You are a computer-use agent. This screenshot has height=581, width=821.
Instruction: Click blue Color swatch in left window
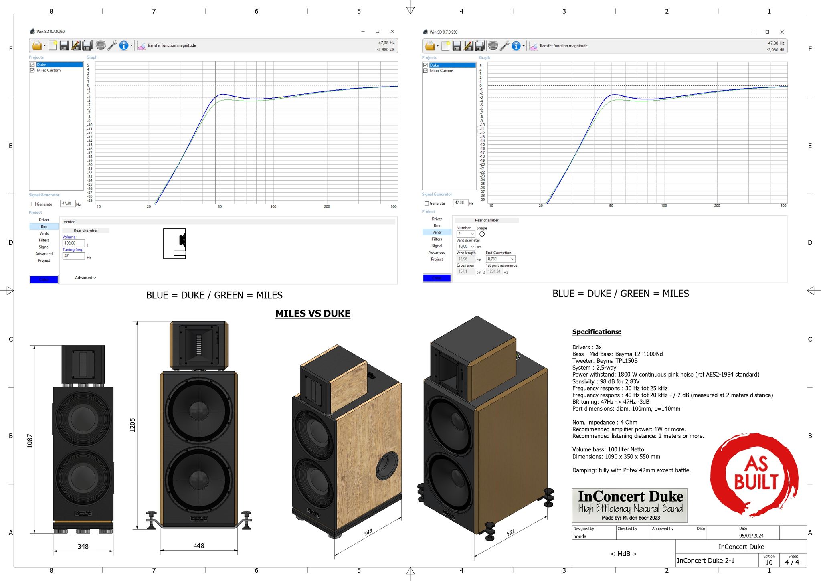pos(44,279)
